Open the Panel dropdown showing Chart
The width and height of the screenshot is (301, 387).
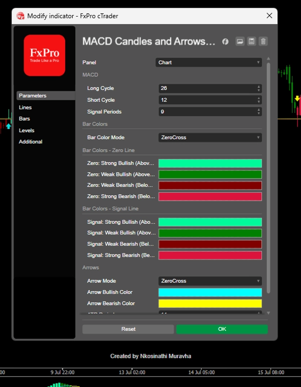click(x=209, y=62)
